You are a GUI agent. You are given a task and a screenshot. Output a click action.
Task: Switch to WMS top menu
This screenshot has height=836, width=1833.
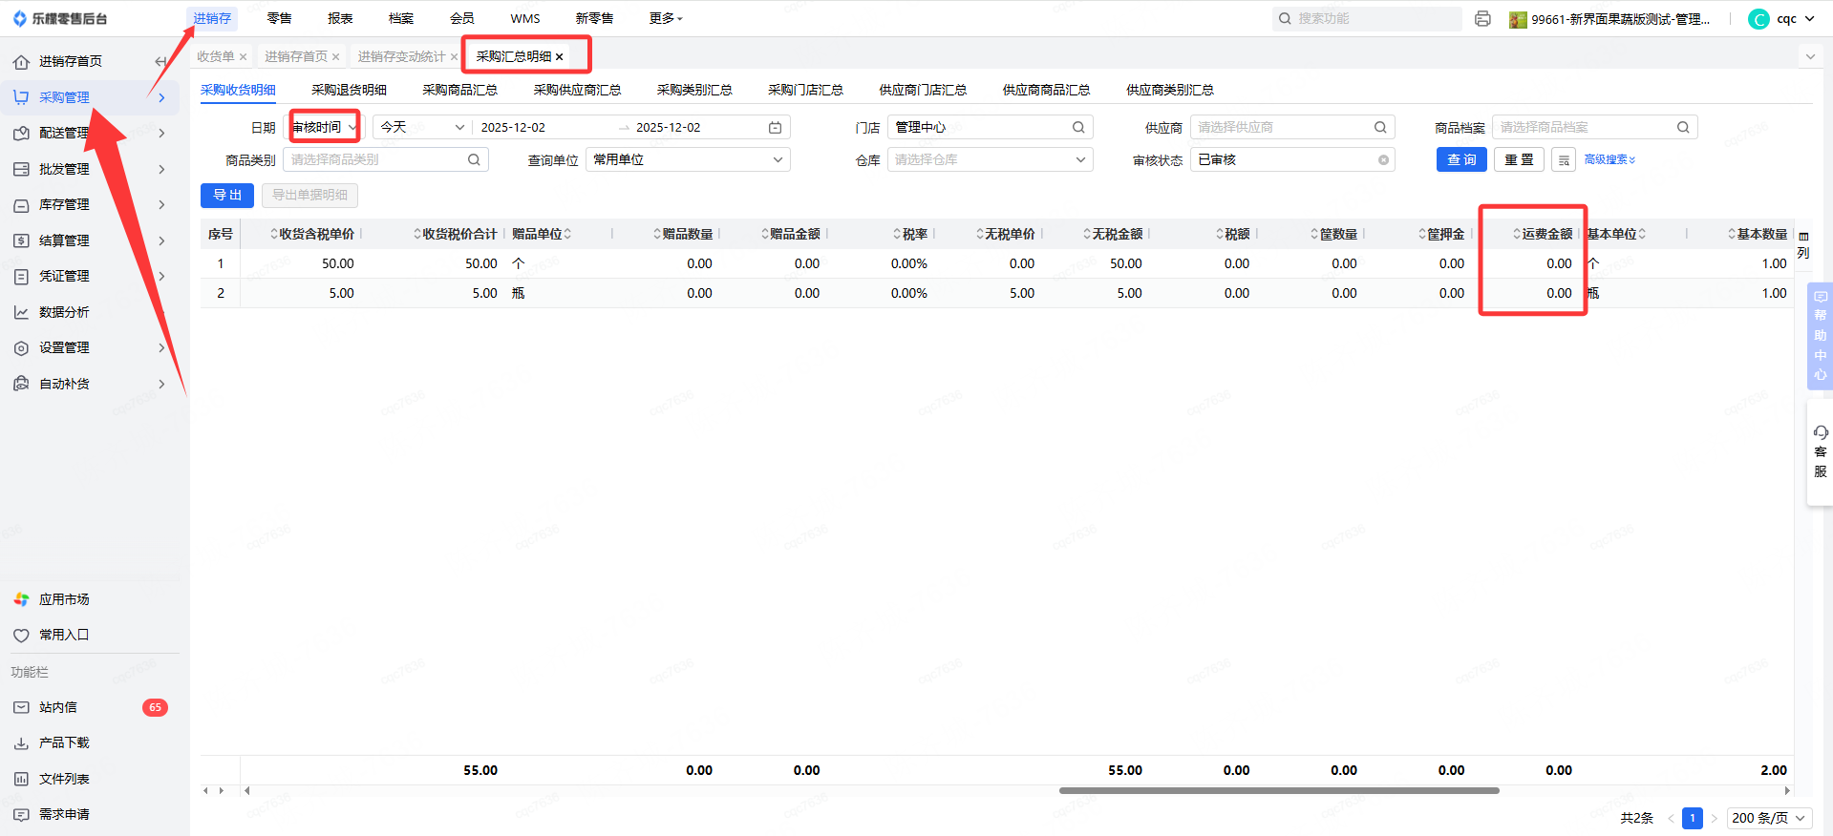pos(525,18)
